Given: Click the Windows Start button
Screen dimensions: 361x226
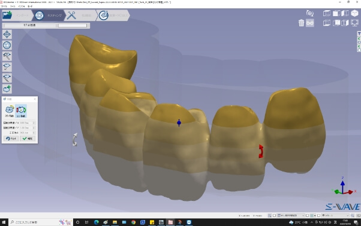Looking at the screenshot, I should tap(4, 222).
